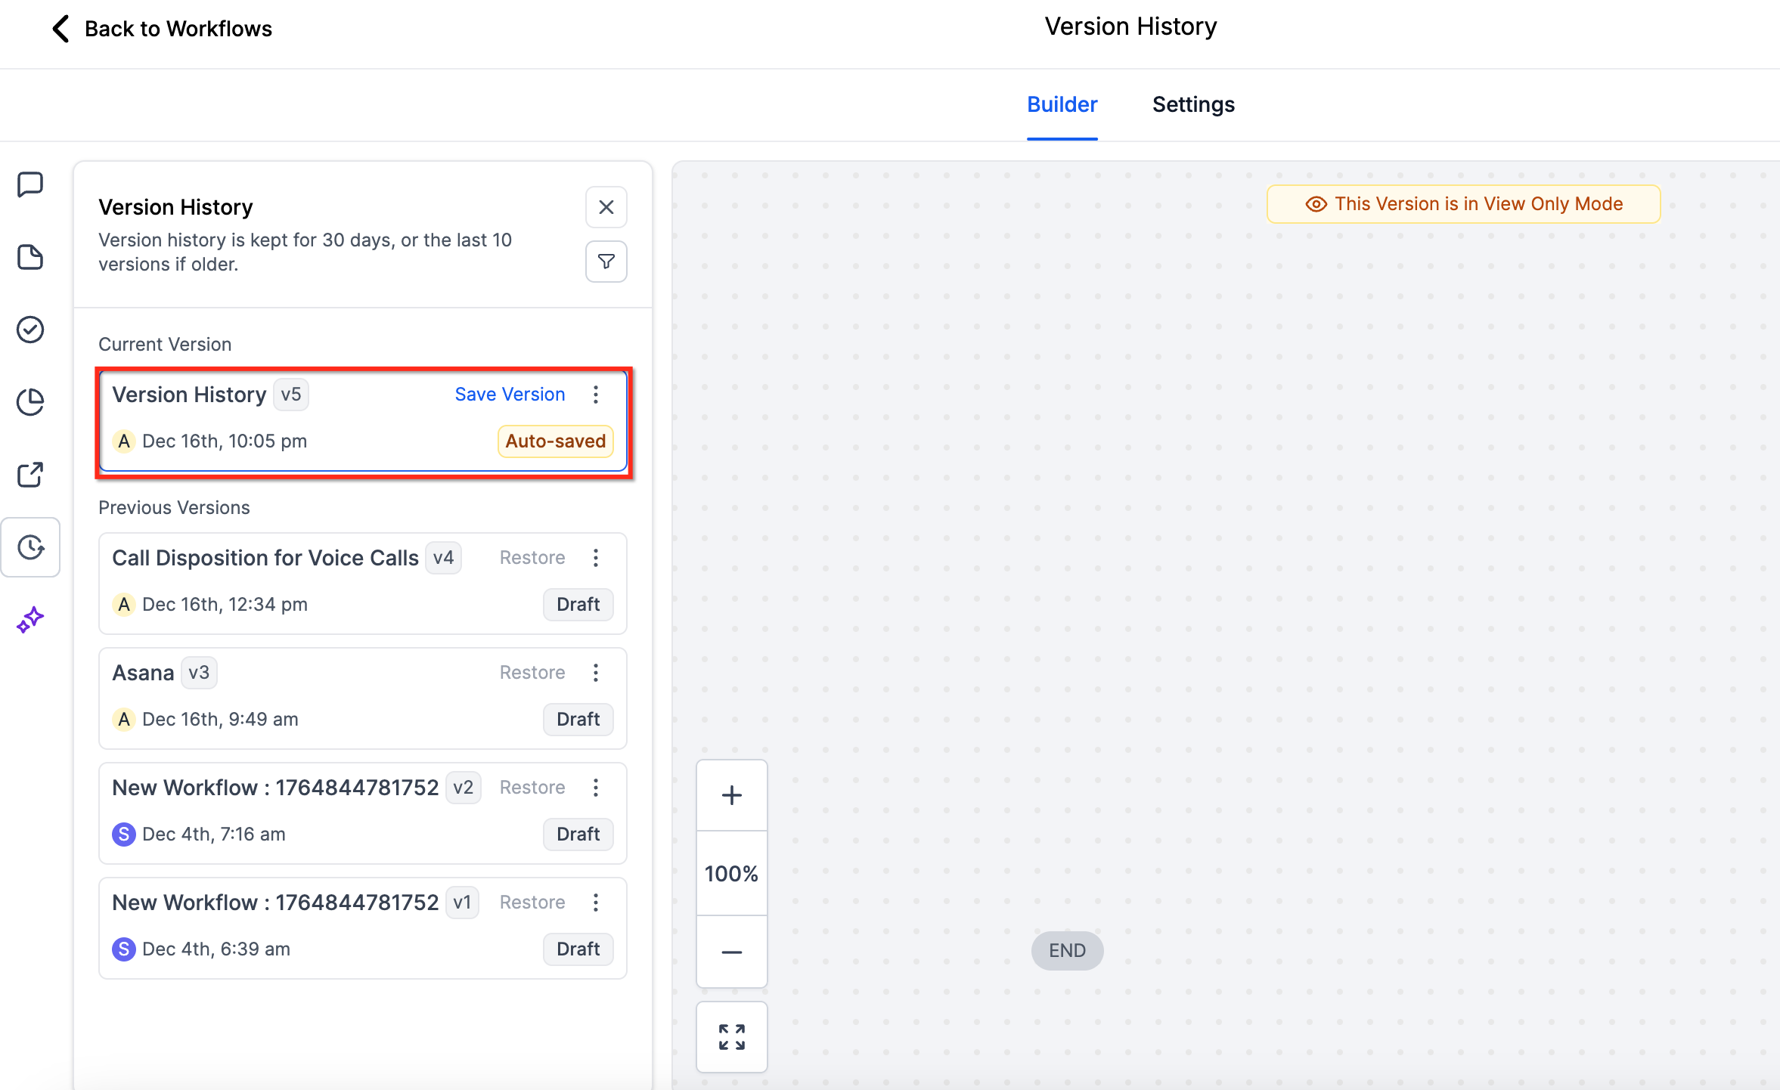Zoom out the canvas with minus button
This screenshot has width=1780, height=1090.
click(731, 952)
